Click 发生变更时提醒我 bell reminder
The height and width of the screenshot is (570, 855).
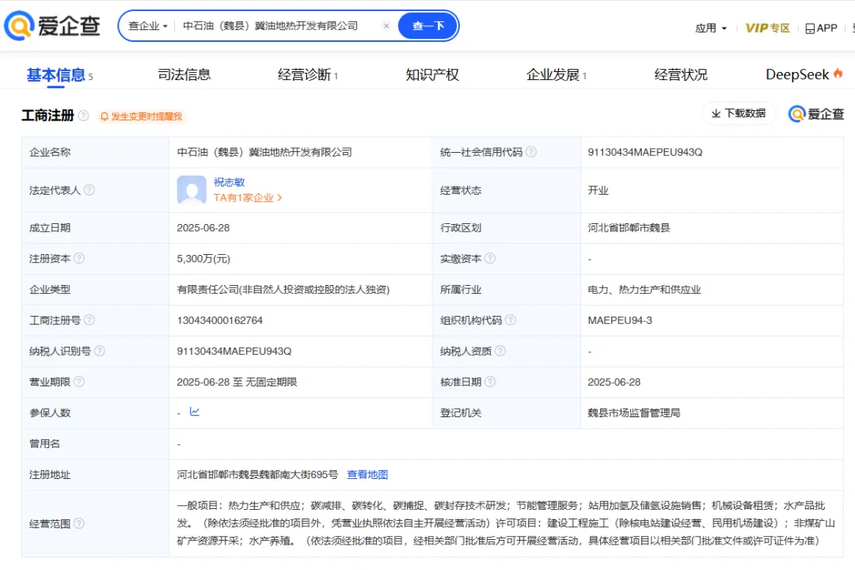[141, 116]
